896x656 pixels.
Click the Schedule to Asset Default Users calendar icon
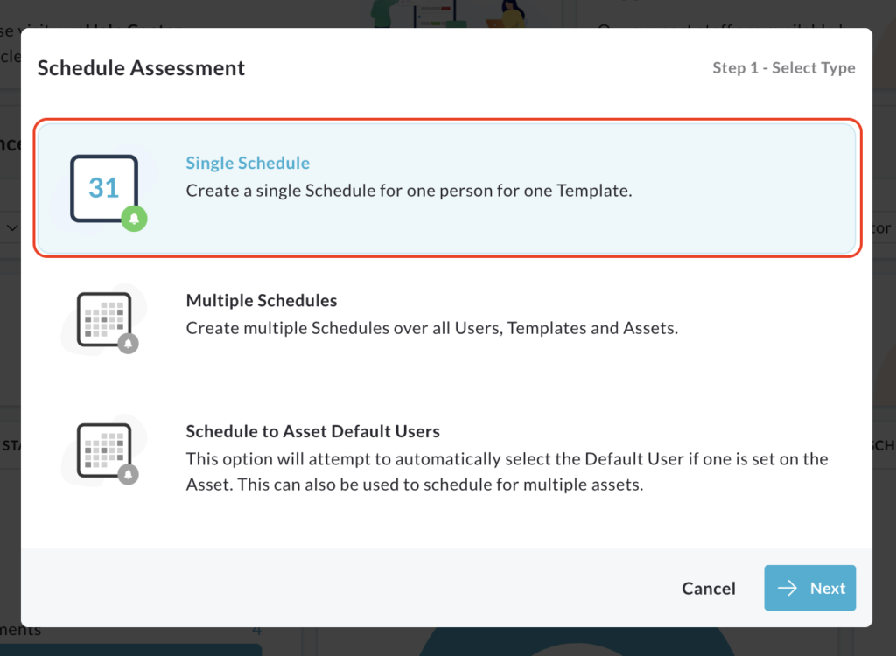coord(104,450)
